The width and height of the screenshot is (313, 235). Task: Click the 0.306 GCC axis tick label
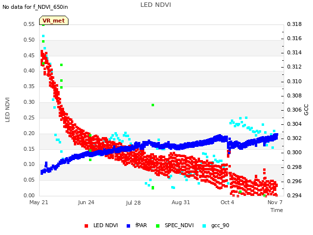(x=294, y=110)
